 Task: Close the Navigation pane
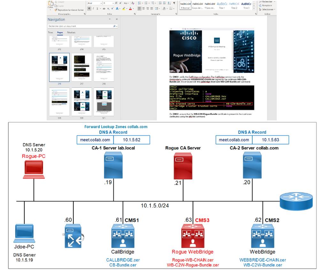117,19
